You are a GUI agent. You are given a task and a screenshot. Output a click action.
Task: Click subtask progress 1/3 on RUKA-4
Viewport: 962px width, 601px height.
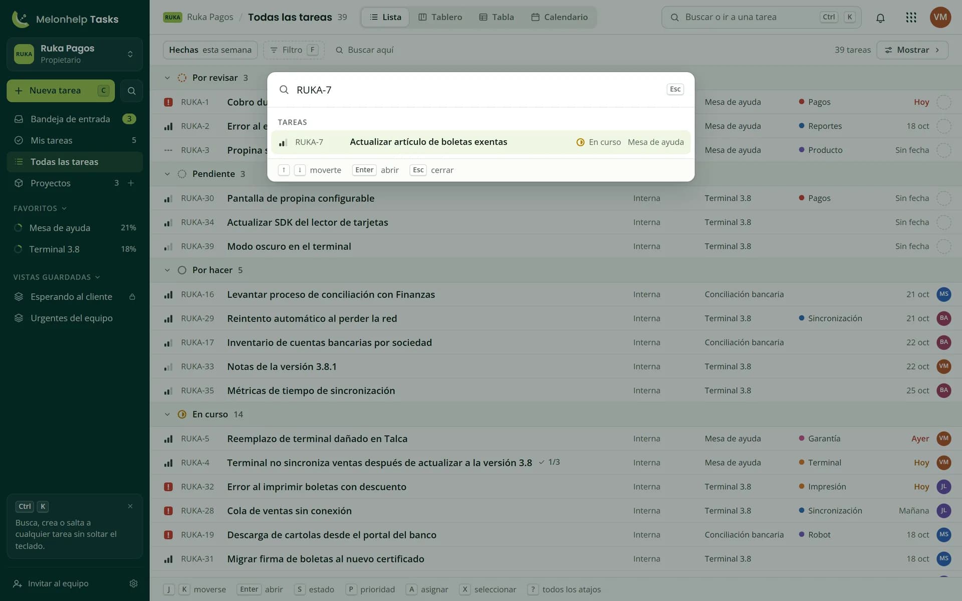click(549, 462)
